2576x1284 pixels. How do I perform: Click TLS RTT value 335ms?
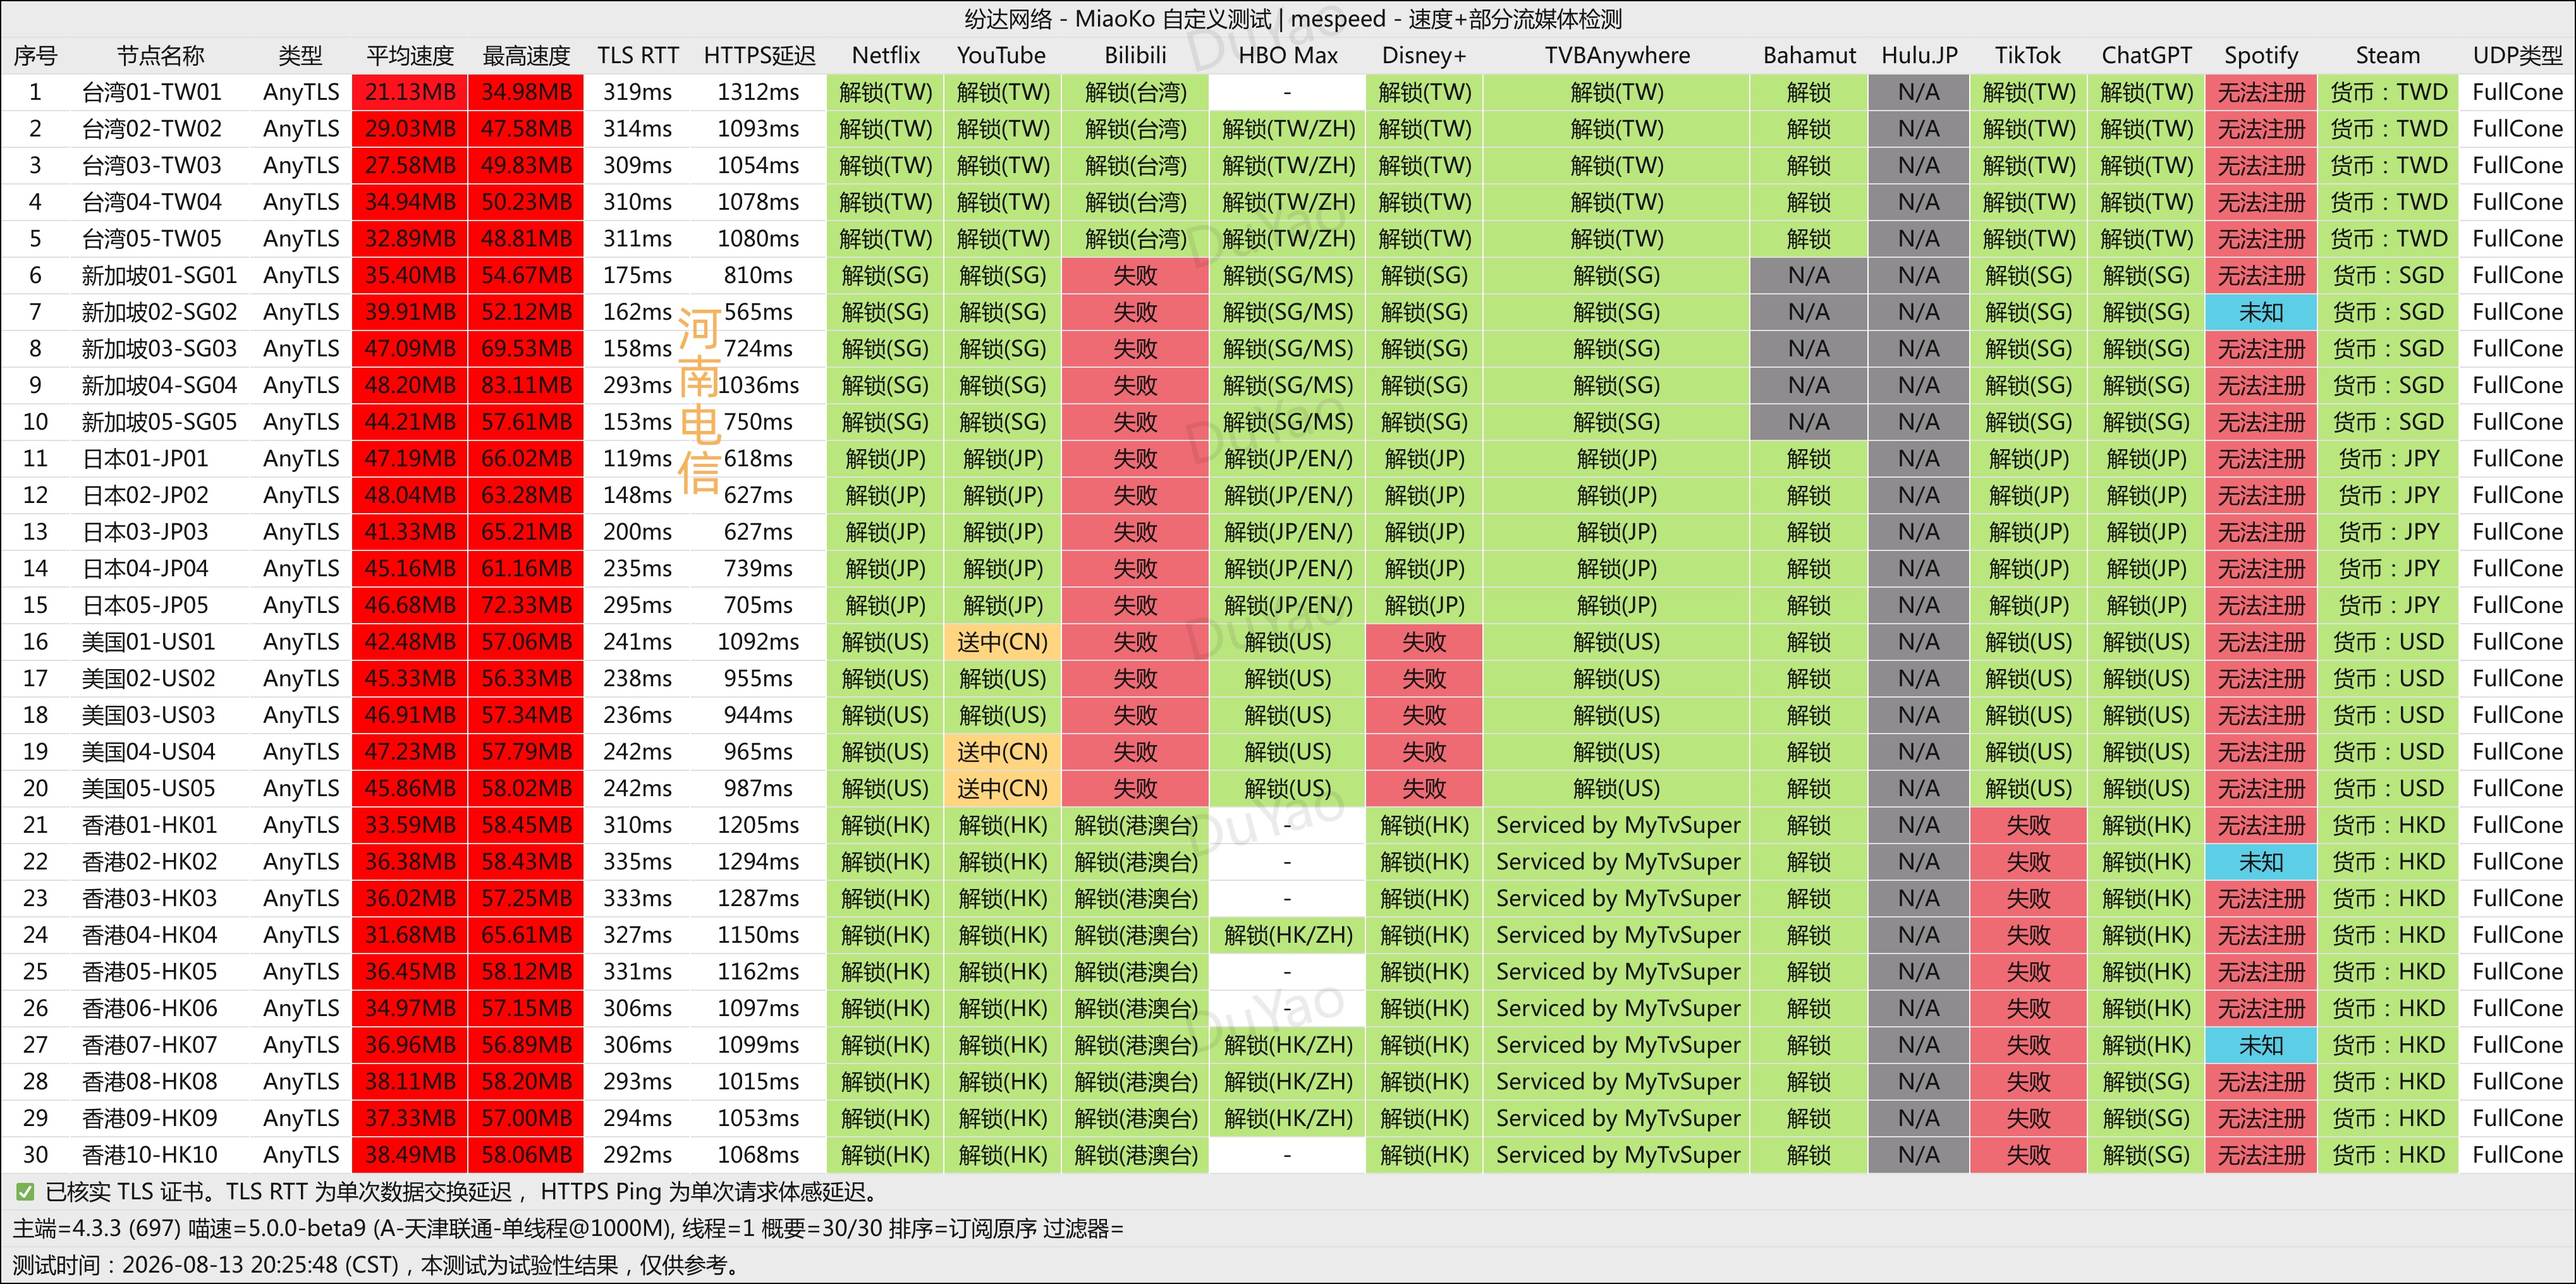point(638,861)
